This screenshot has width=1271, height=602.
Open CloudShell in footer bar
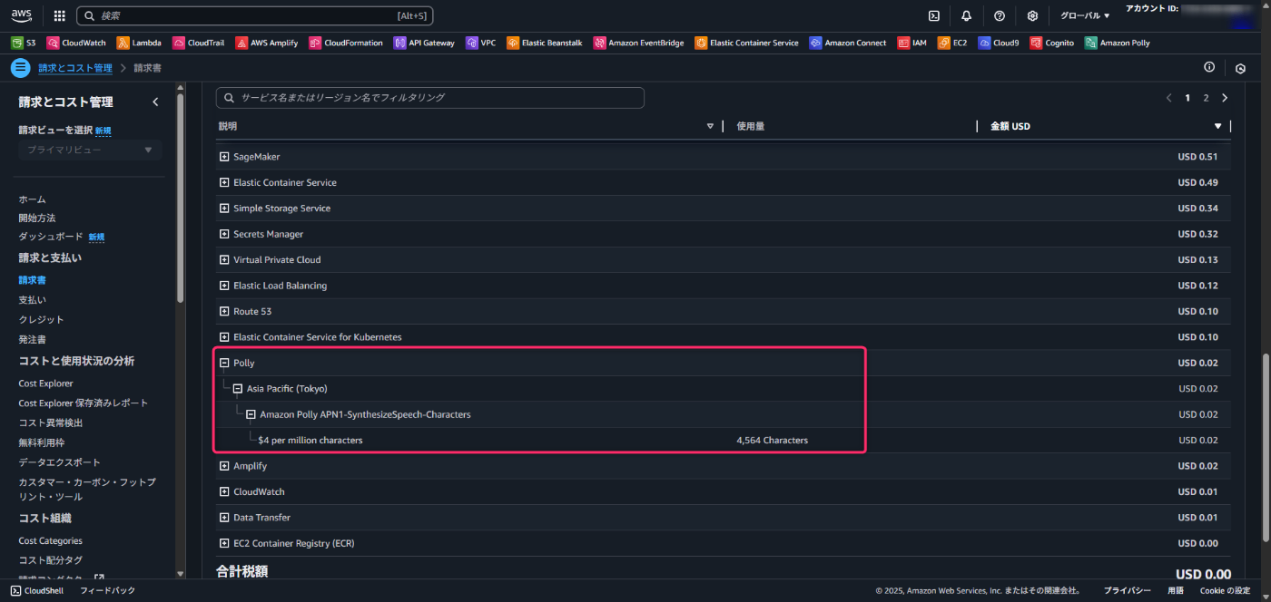(36, 590)
